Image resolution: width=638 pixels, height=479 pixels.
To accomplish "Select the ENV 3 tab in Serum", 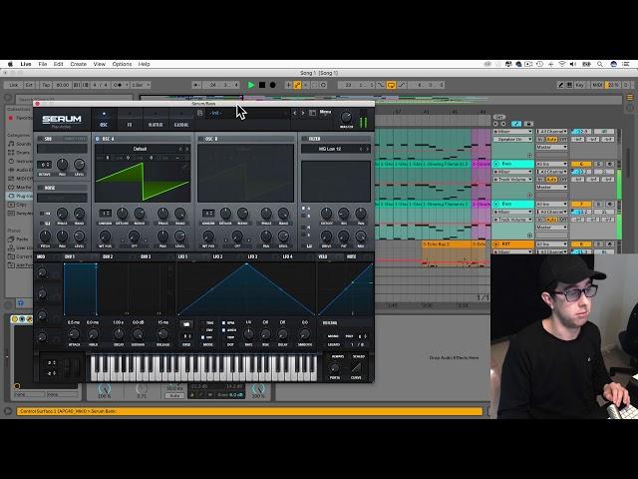I will [146, 256].
